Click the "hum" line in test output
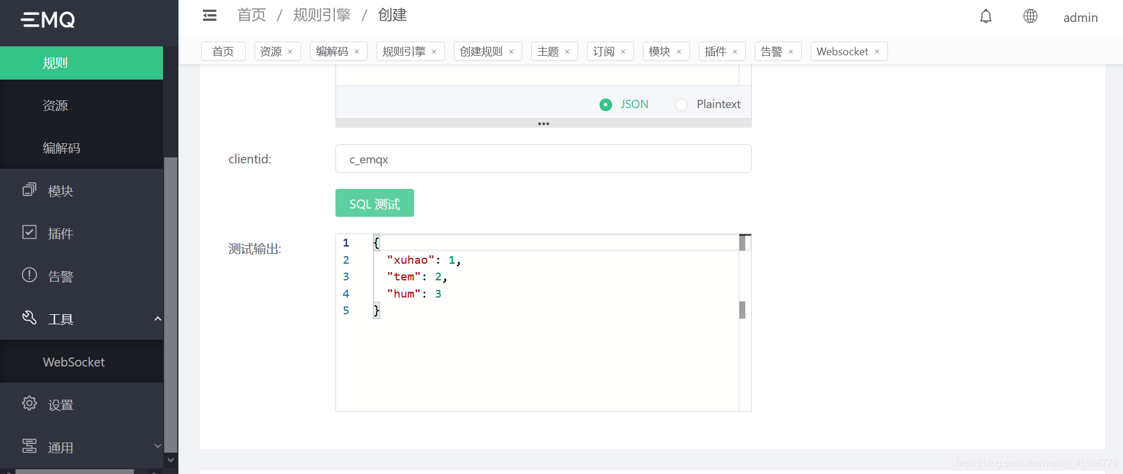The width and height of the screenshot is (1123, 474). click(414, 293)
